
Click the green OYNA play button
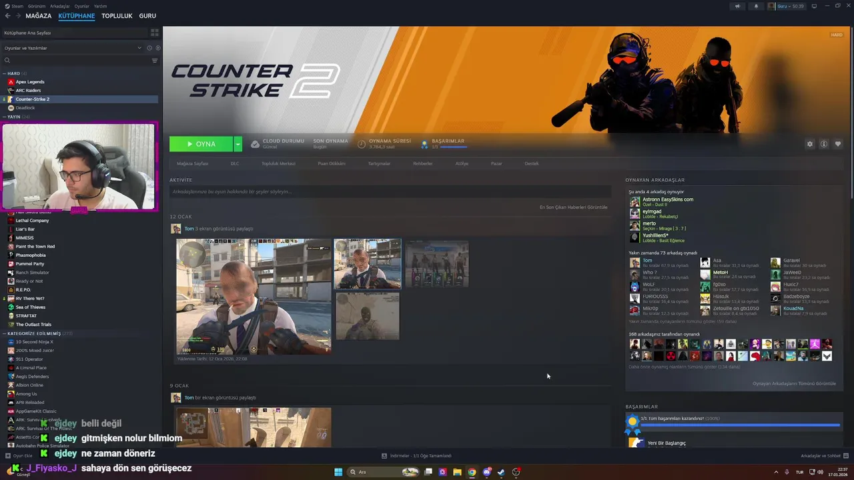pyautogui.click(x=201, y=144)
